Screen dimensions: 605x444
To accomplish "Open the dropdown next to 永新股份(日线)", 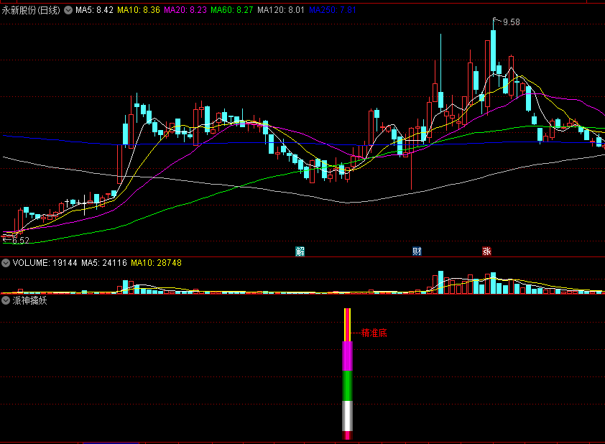I will 68,10.
